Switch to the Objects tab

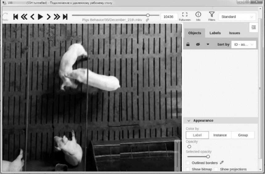[194, 33]
